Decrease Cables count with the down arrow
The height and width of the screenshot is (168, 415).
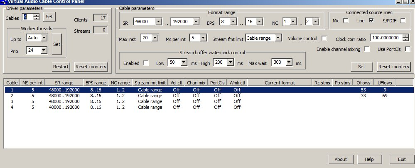37,19
